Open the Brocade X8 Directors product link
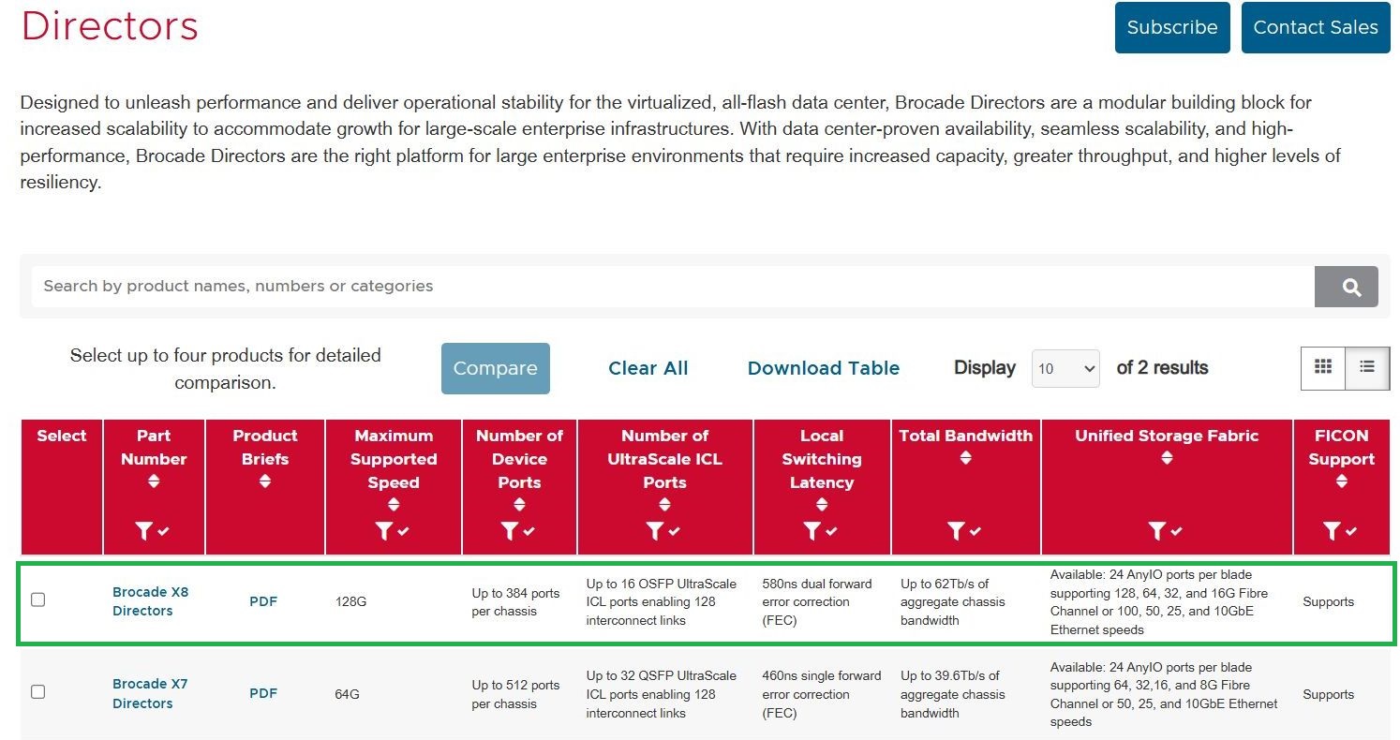Viewport: 1400px width, 740px height. 150,601
